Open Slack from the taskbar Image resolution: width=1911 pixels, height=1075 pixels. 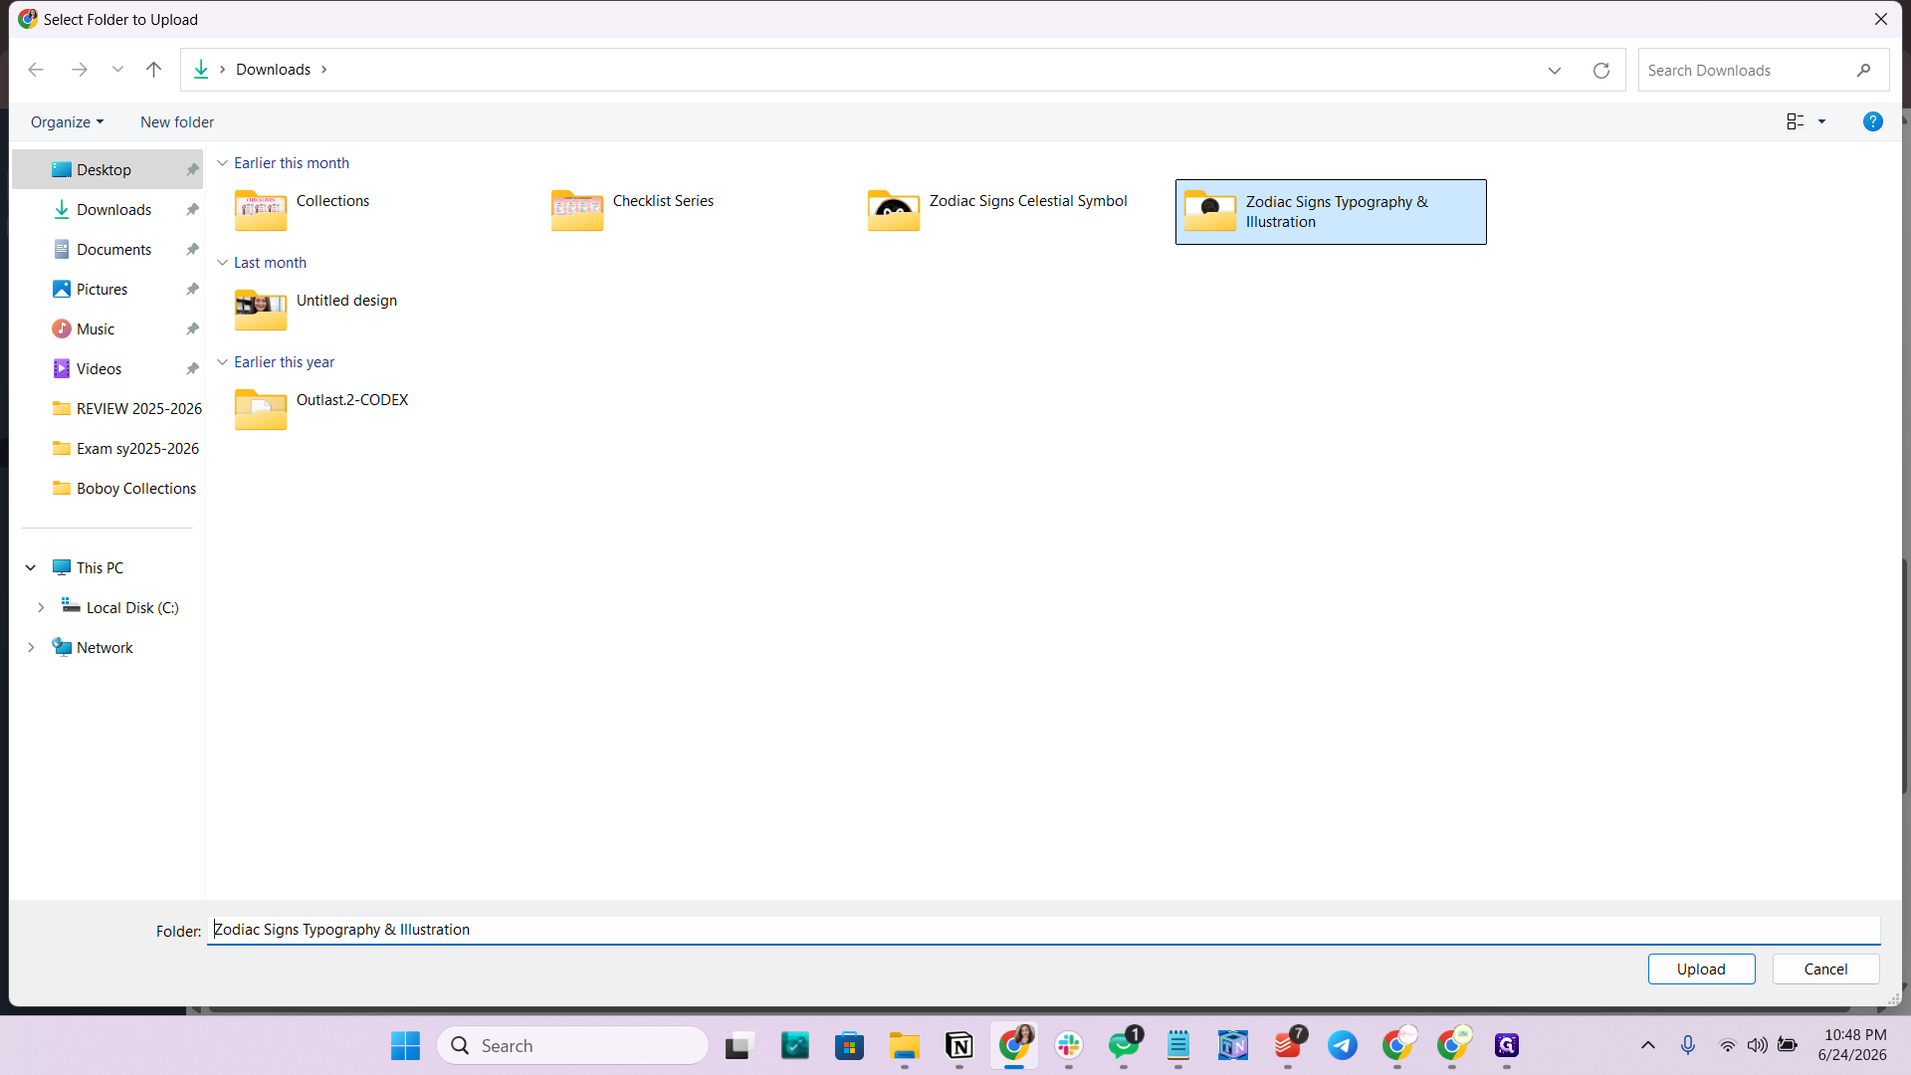[1069, 1046]
